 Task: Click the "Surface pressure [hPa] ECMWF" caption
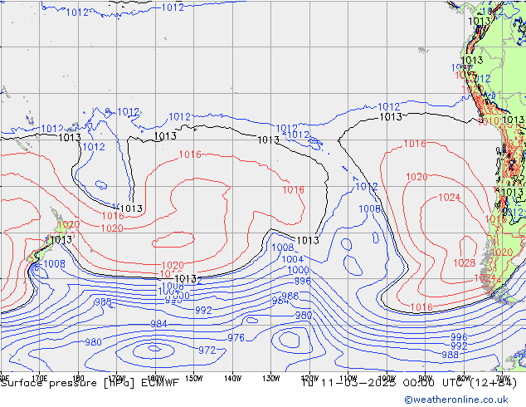tap(90, 383)
